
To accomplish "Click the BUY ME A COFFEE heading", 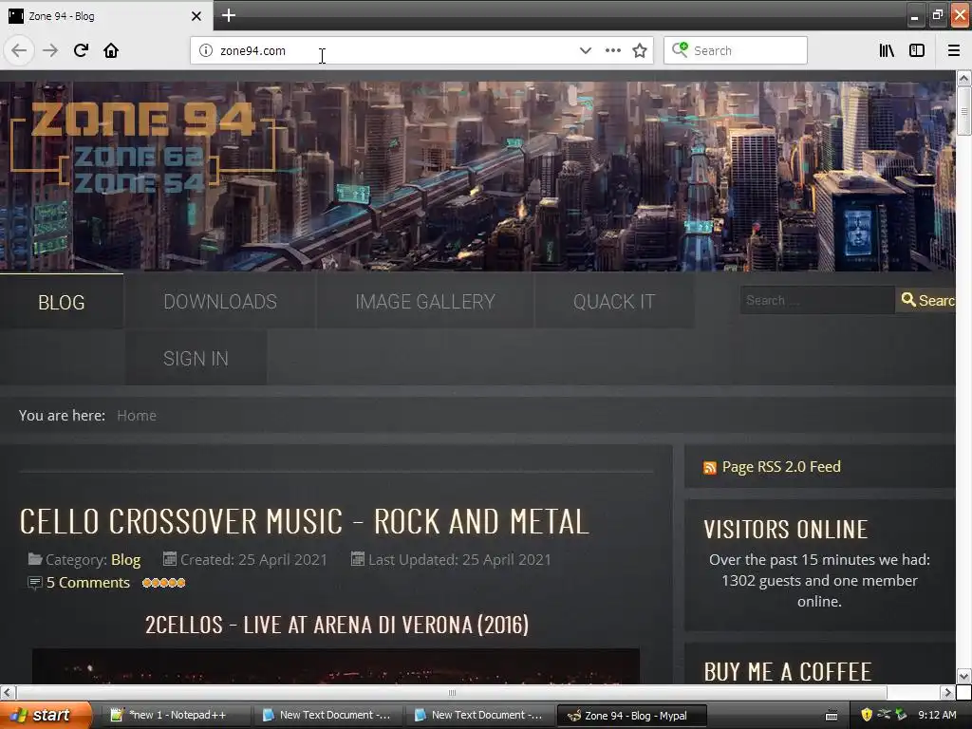I will tap(787, 672).
